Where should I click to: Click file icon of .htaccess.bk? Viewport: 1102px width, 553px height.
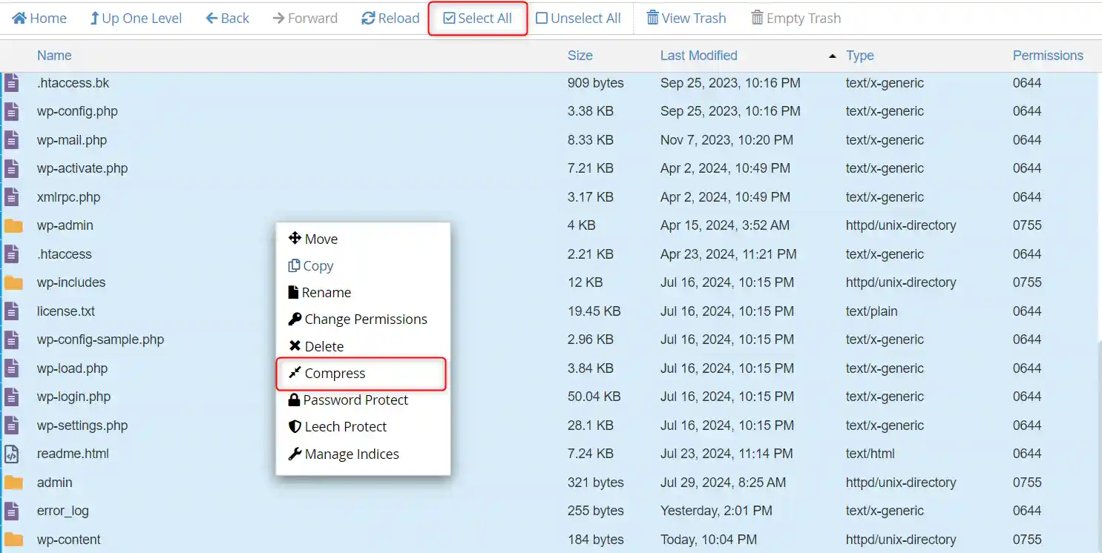pyautogui.click(x=12, y=83)
